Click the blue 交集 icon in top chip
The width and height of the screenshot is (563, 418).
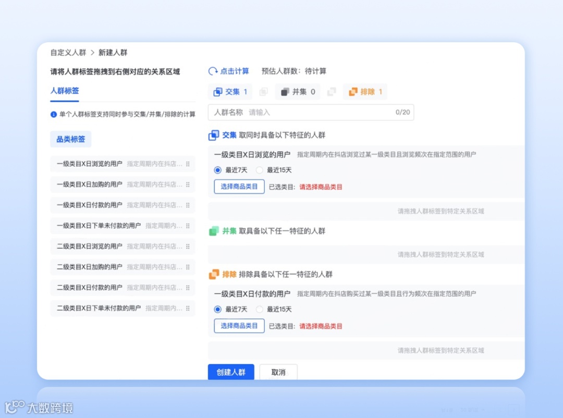(x=217, y=92)
